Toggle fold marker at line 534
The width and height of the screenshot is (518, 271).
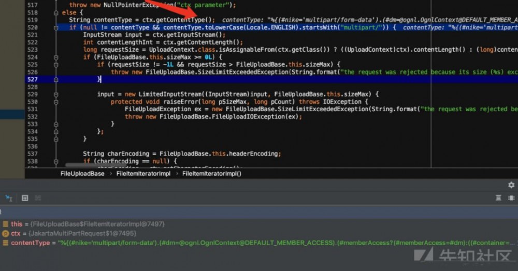[x=56, y=131]
